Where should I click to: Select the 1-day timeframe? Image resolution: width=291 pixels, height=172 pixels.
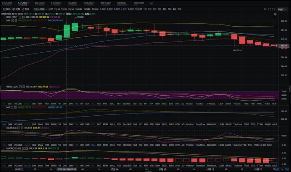[x=145, y=9]
